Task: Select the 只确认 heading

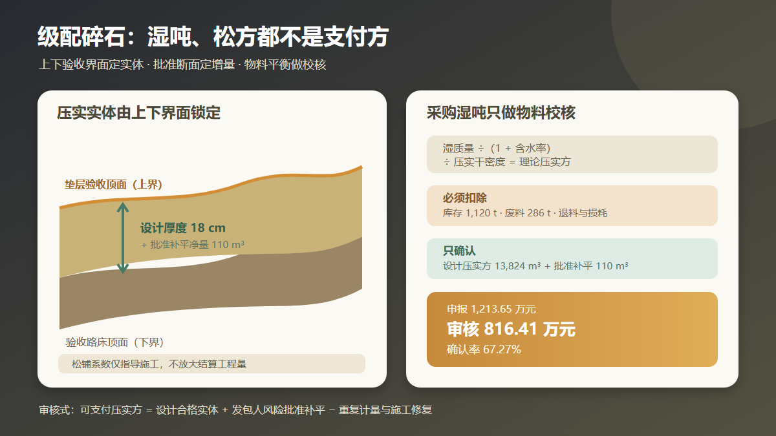Action: tap(459, 251)
